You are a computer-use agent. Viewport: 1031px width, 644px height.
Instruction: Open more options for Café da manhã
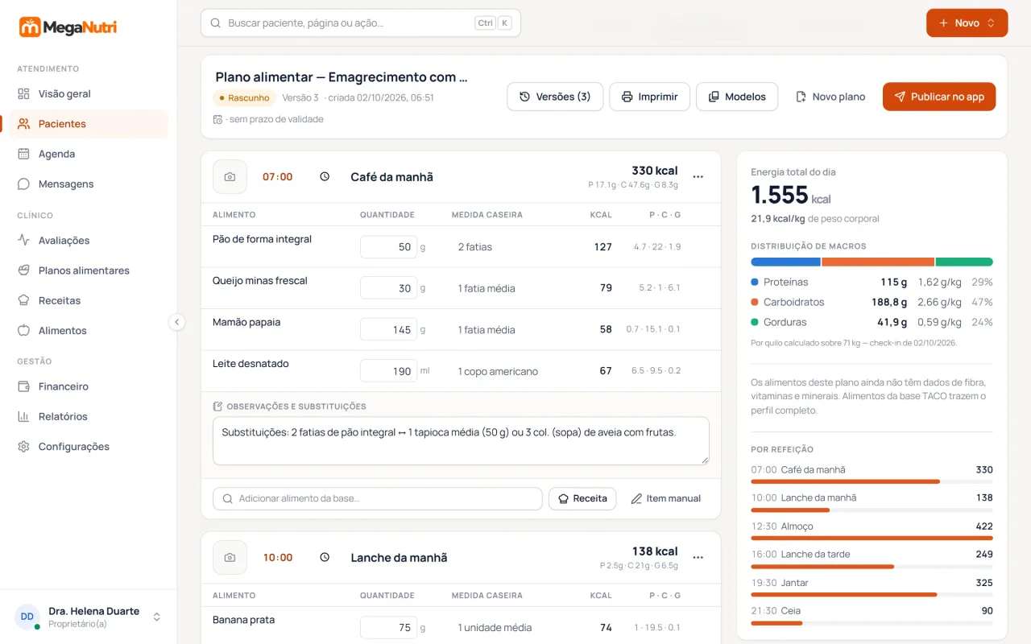tap(698, 177)
